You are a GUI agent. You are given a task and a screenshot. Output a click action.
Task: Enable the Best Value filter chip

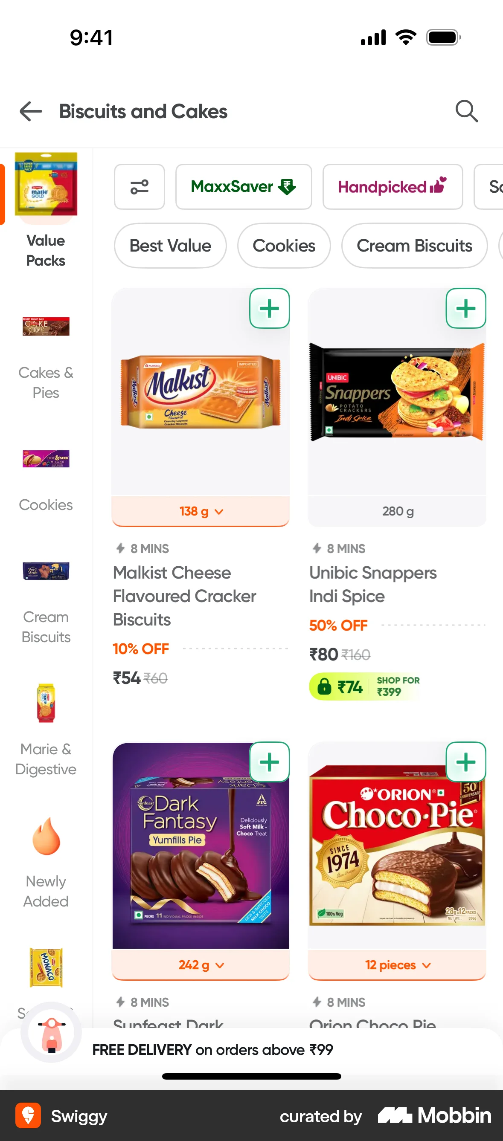click(170, 246)
